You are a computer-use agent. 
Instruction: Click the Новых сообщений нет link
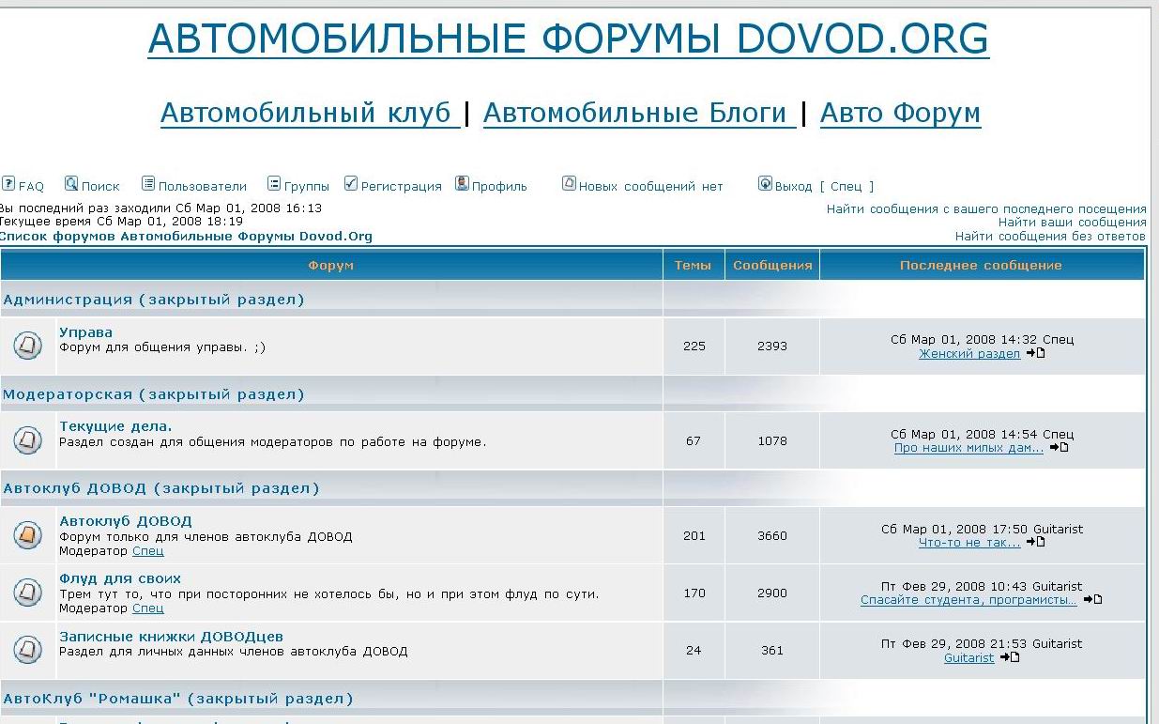(650, 187)
